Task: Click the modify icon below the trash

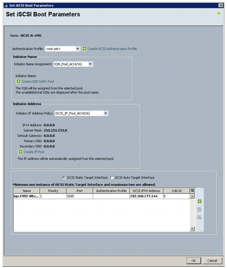Action: click(x=199, y=217)
